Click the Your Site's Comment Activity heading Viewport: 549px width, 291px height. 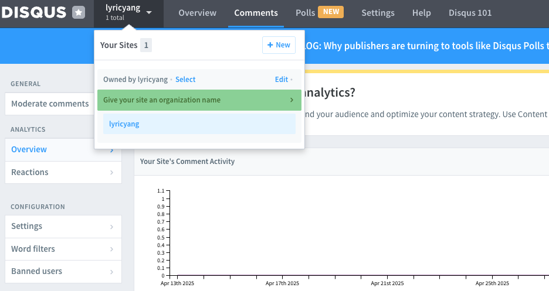(187, 162)
